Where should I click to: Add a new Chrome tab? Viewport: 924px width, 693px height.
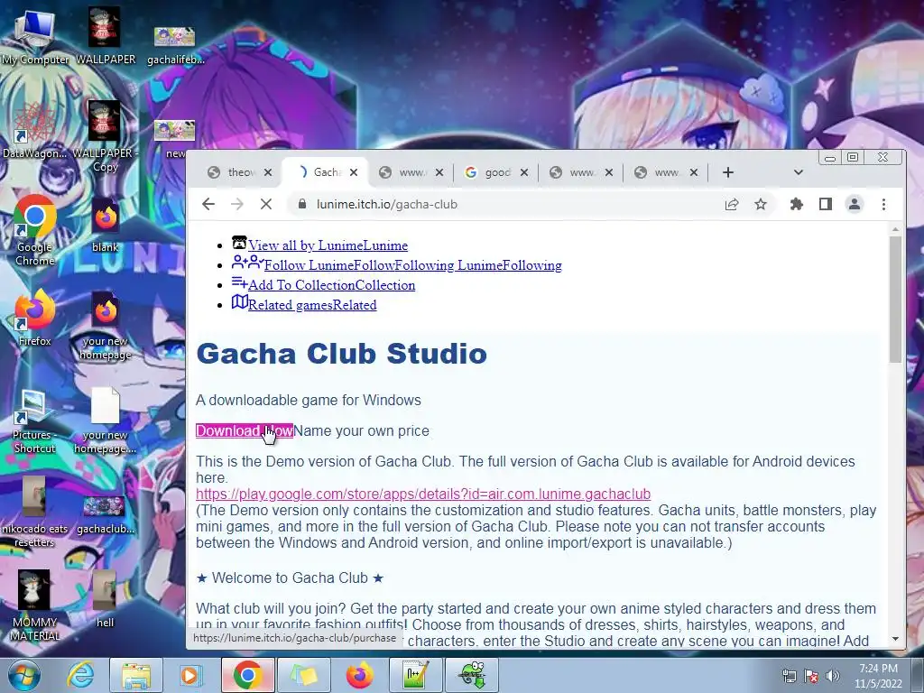click(x=728, y=172)
